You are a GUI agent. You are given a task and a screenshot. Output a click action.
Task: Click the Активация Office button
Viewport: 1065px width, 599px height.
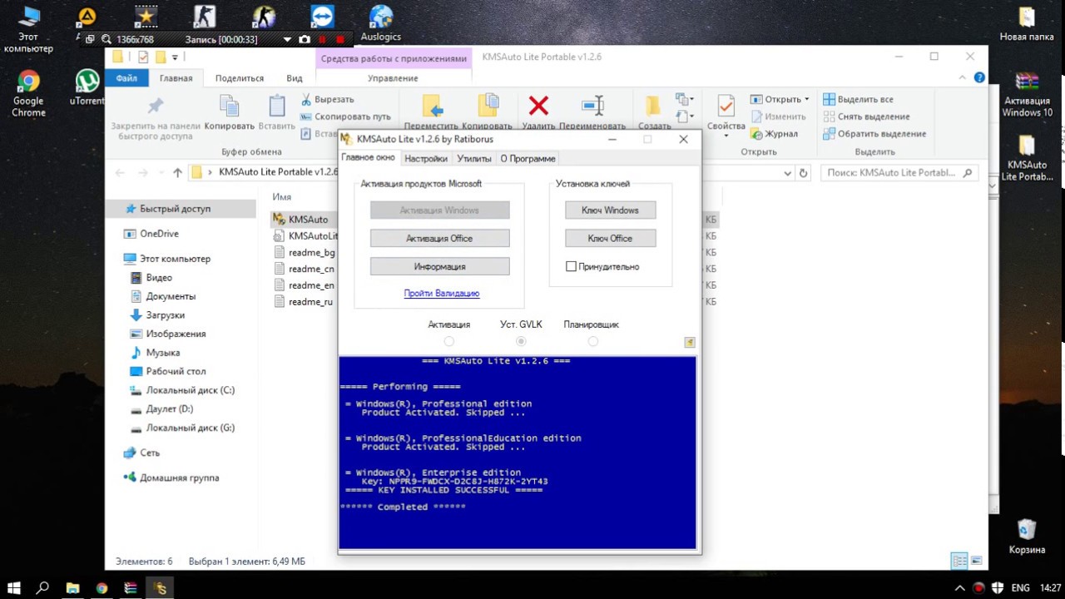click(x=439, y=239)
